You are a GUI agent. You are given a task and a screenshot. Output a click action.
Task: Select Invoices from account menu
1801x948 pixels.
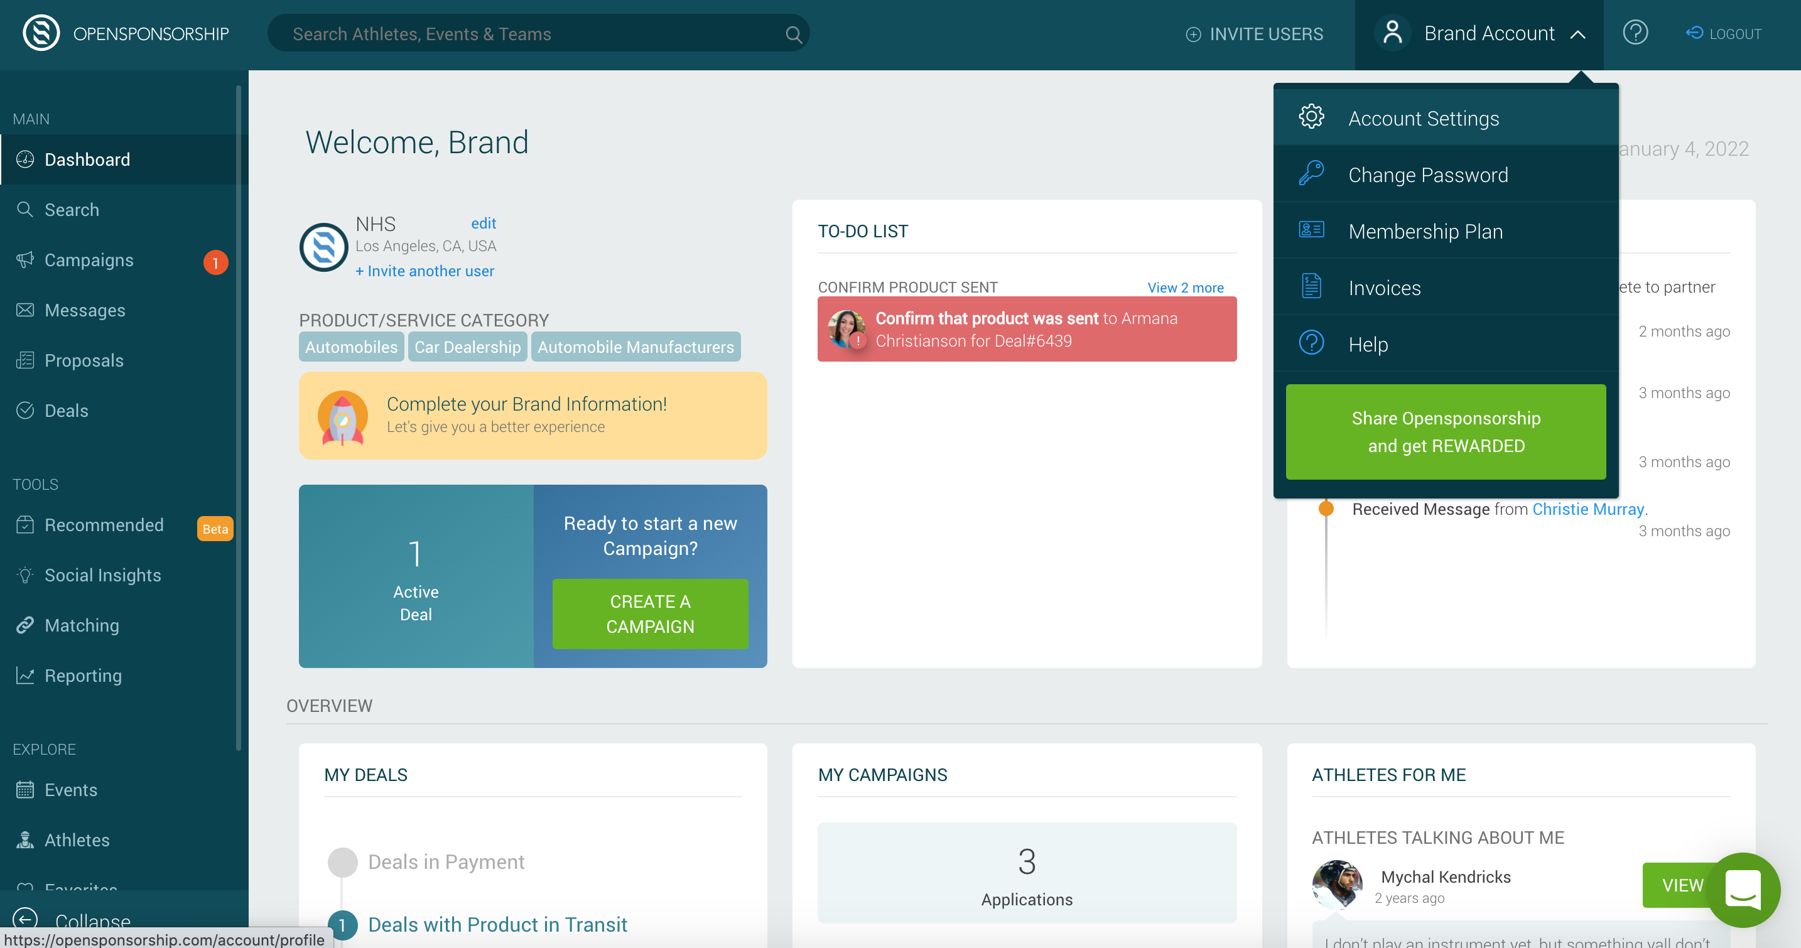pos(1383,288)
